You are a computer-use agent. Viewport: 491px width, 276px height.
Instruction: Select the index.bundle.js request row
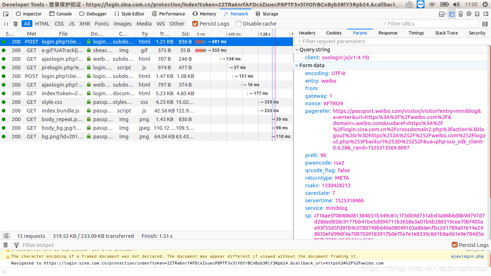146,111
